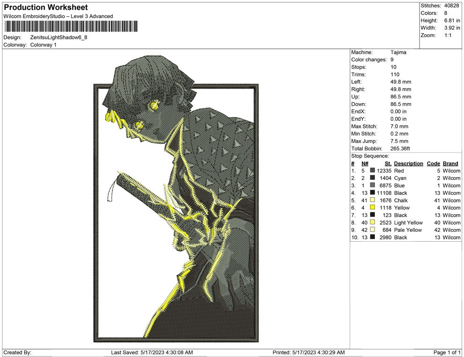Click the stitch count '2980' in row 10

click(386, 237)
